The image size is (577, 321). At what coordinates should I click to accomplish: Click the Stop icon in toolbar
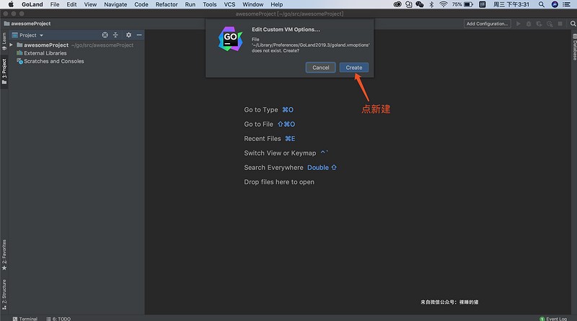click(x=560, y=24)
